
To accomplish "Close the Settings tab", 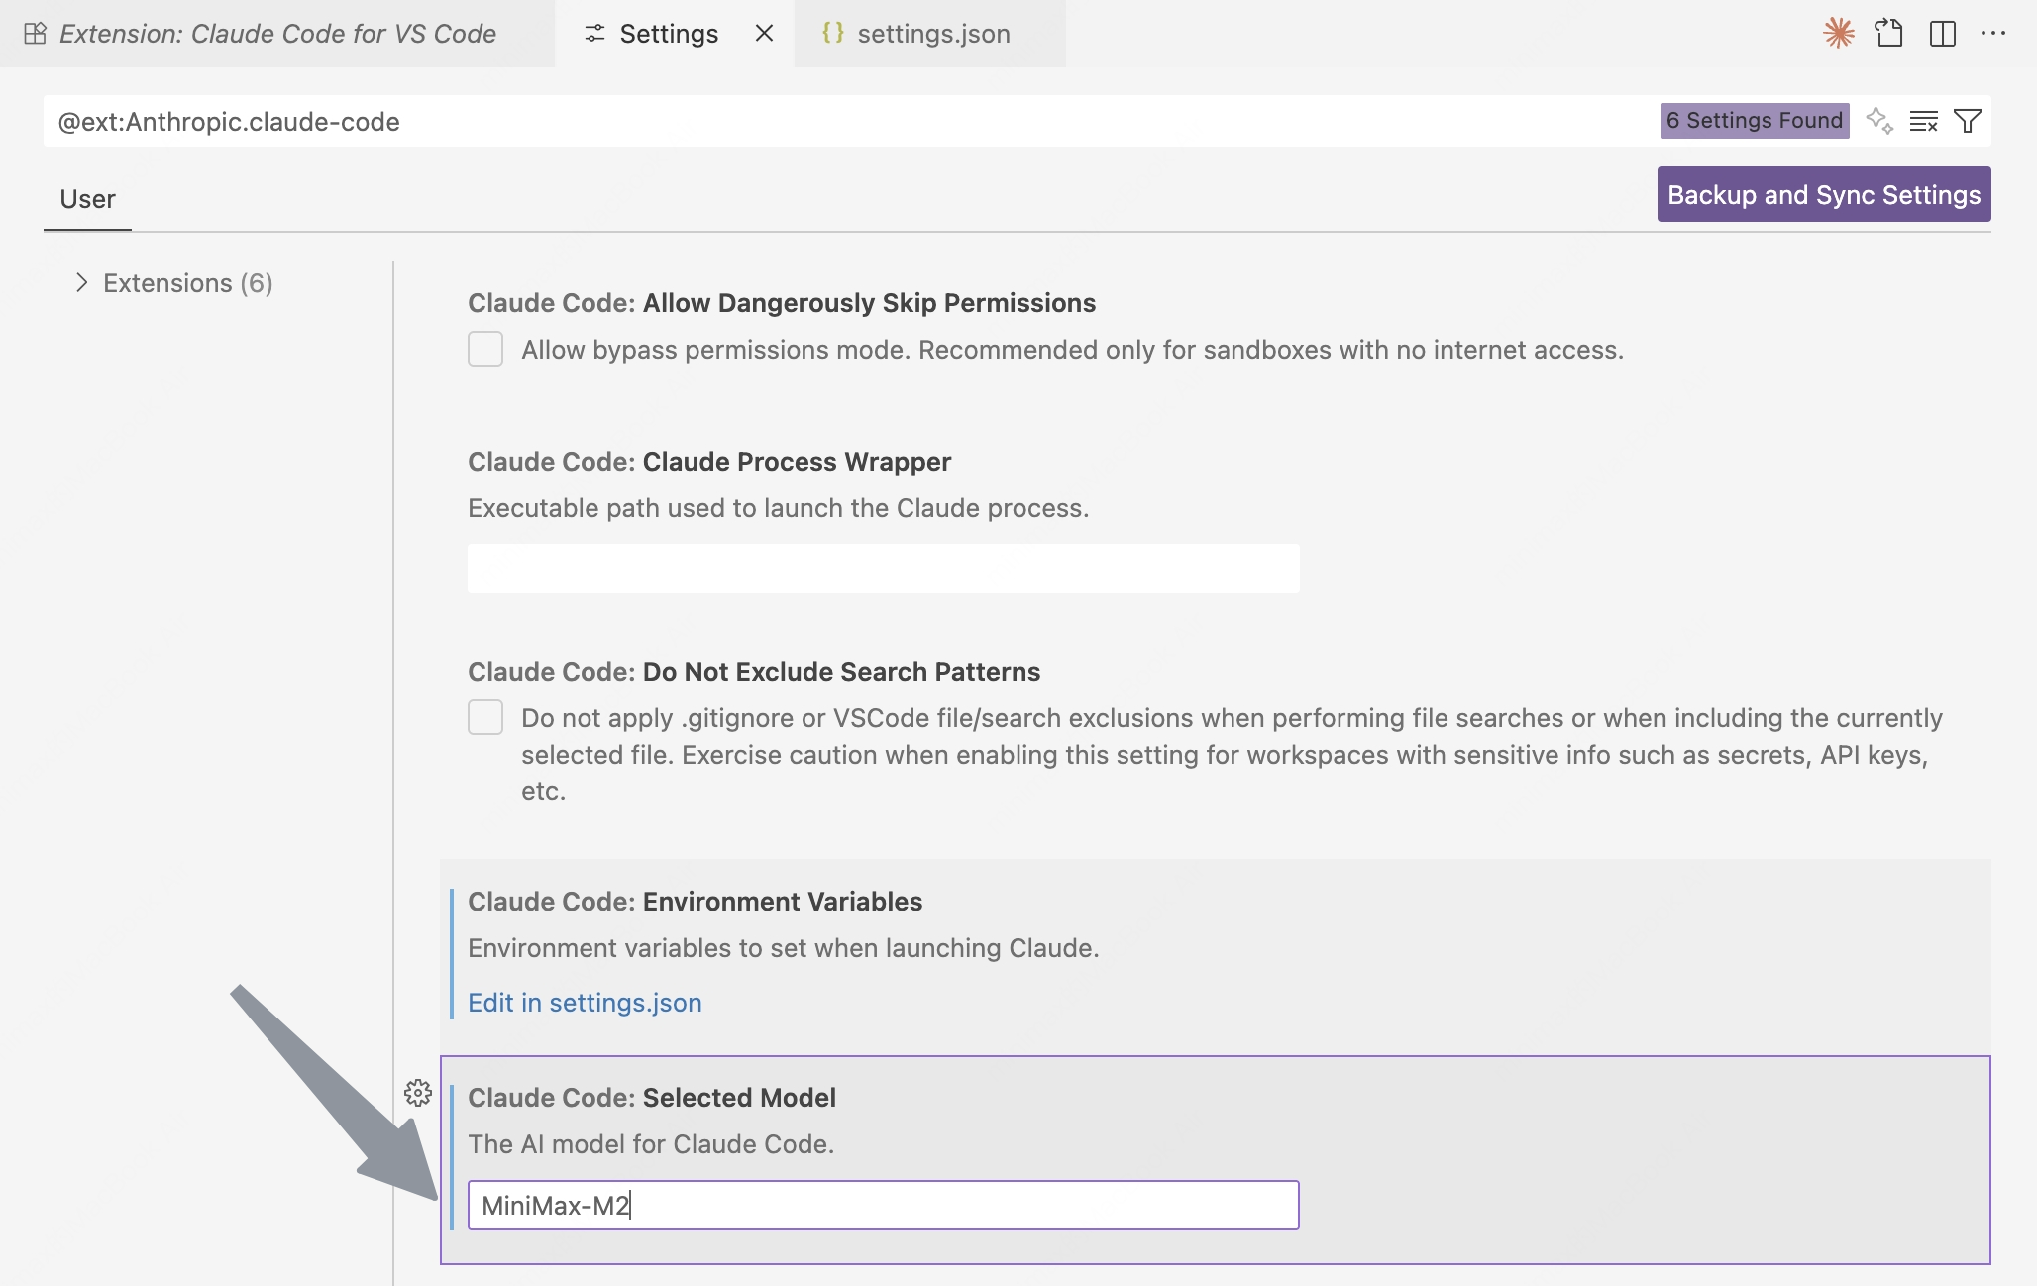I will (764, 34).
